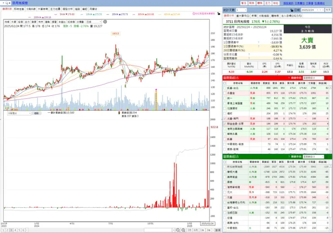
Task: Toggle 投信 indicator on chart toolbar
Action: (x=21, y=22)
